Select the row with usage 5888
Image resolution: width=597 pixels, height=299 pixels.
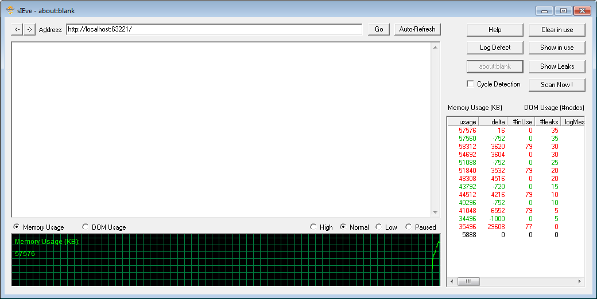516,234
